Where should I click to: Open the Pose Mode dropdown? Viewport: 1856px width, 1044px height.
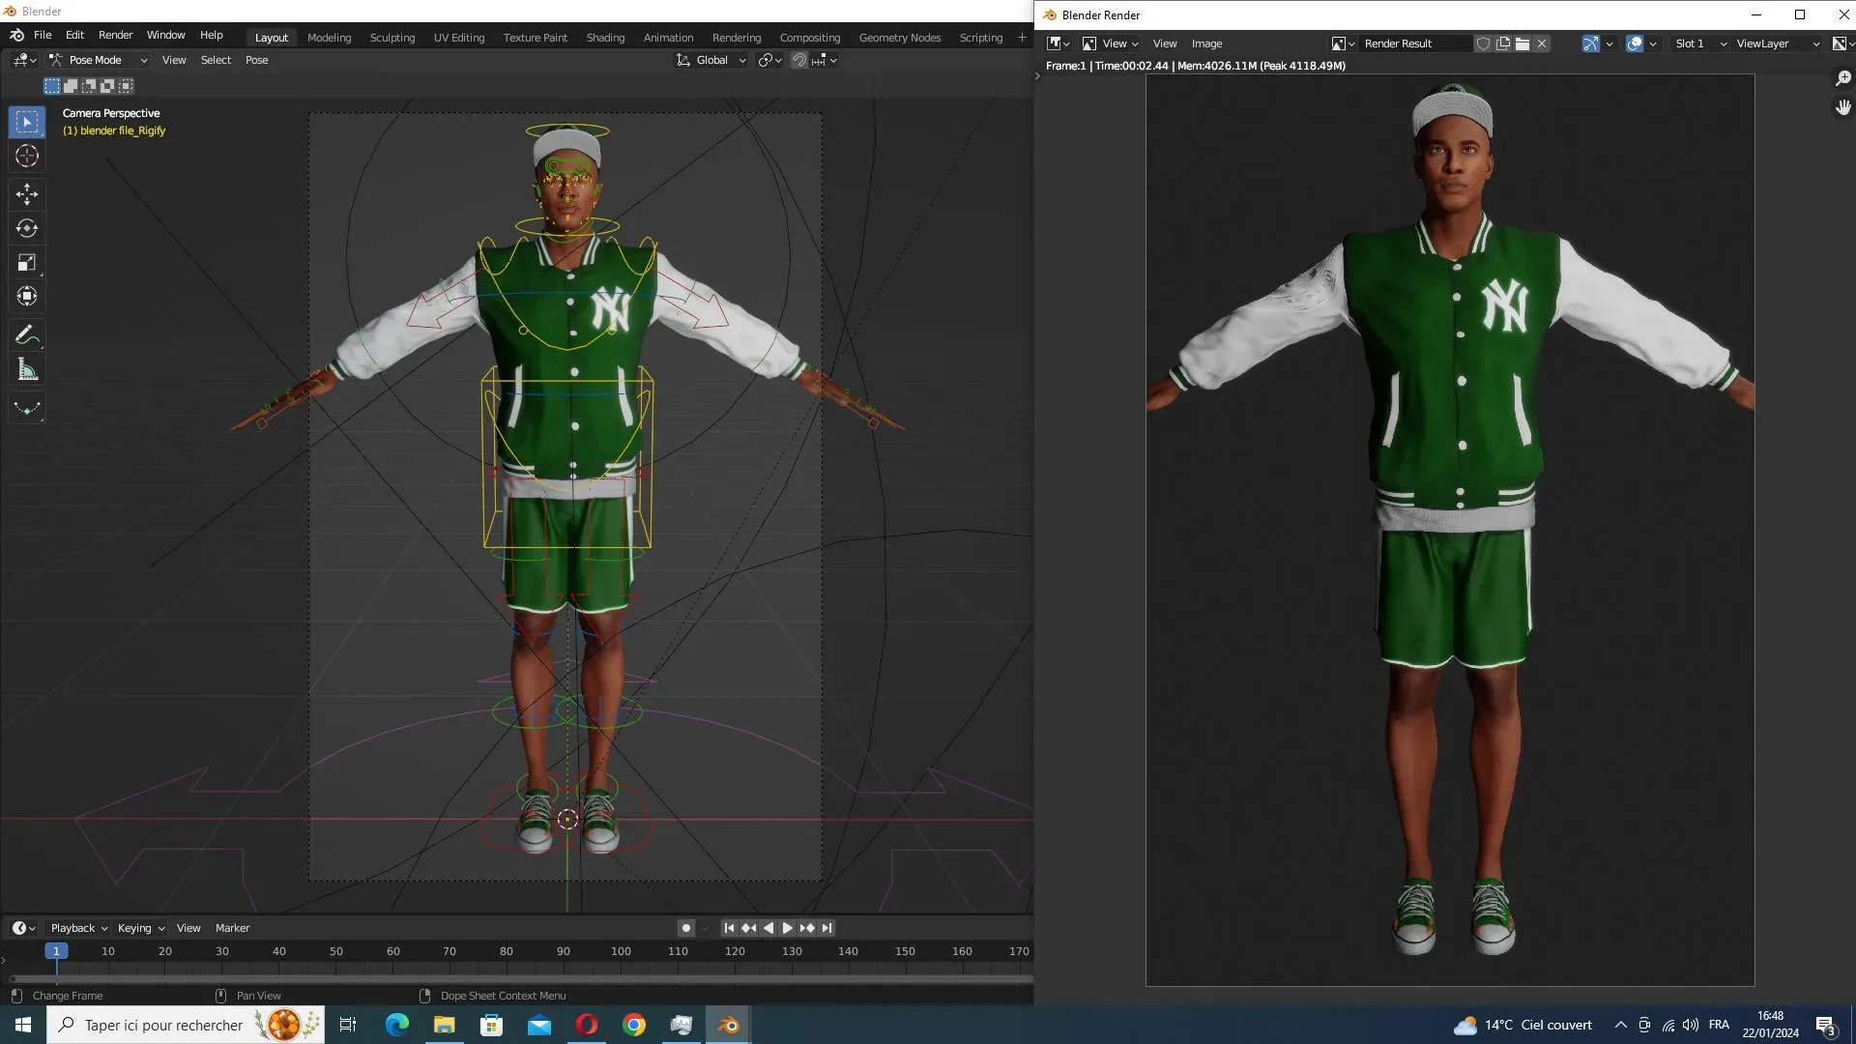99,60
